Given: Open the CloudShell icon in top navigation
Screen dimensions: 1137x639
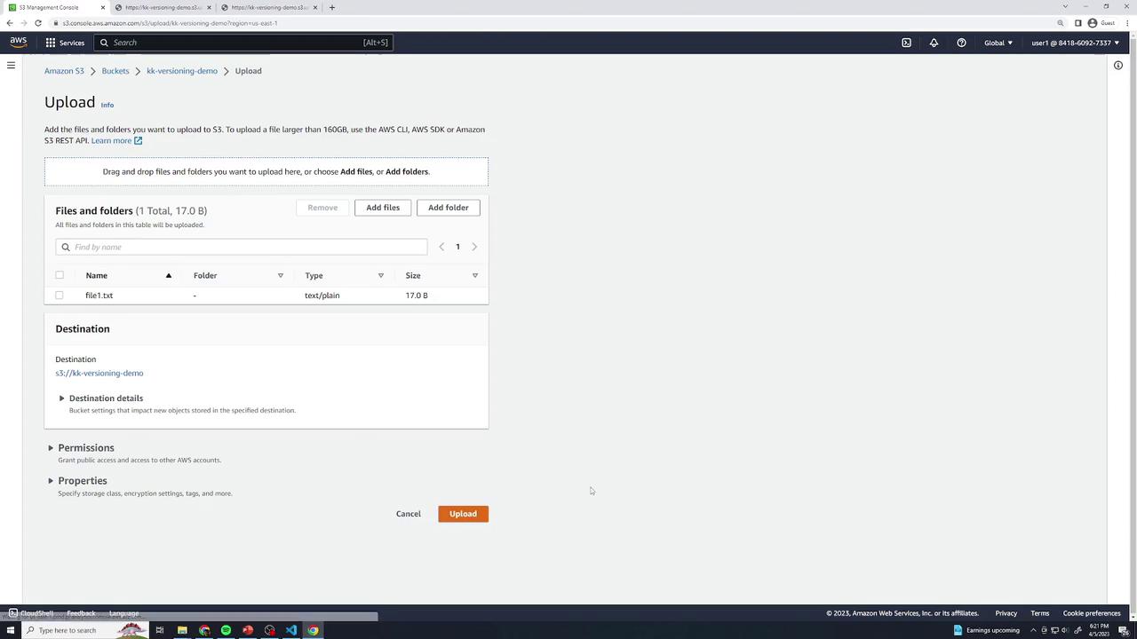Looking at the screenshot, I should pyautogui.click(x=906, y=43).
